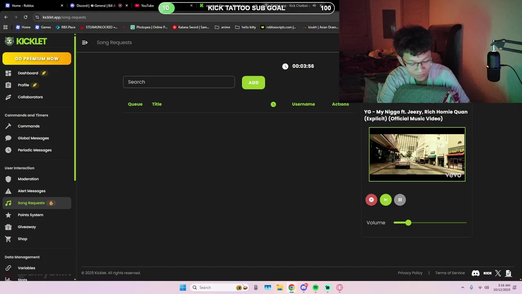Open the browser apps grid icon
Screen dimensions: 522x294
(5, 27)
